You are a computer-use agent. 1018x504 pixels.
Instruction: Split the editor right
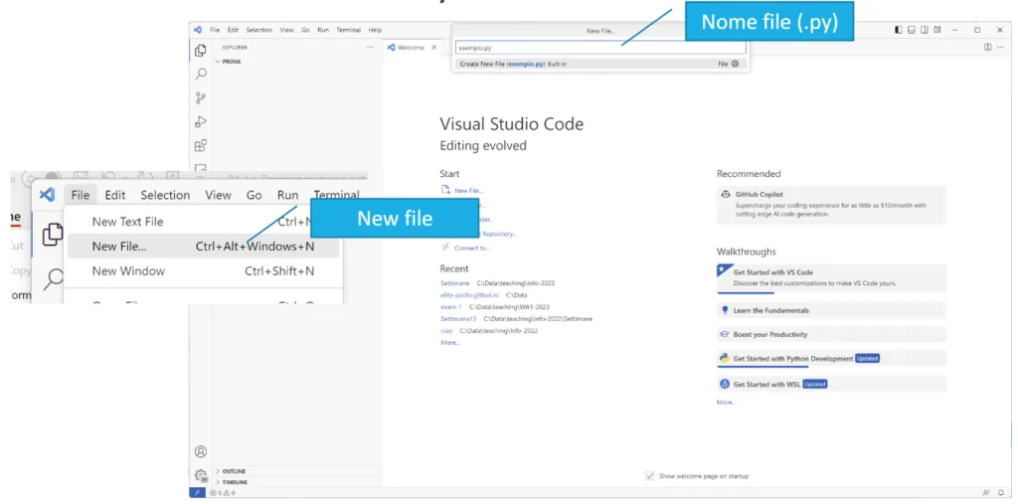pos(987,48)
